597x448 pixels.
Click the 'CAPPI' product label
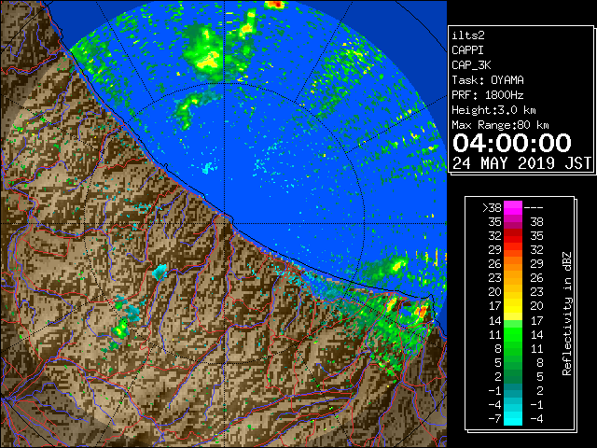(x=467, y=50)
